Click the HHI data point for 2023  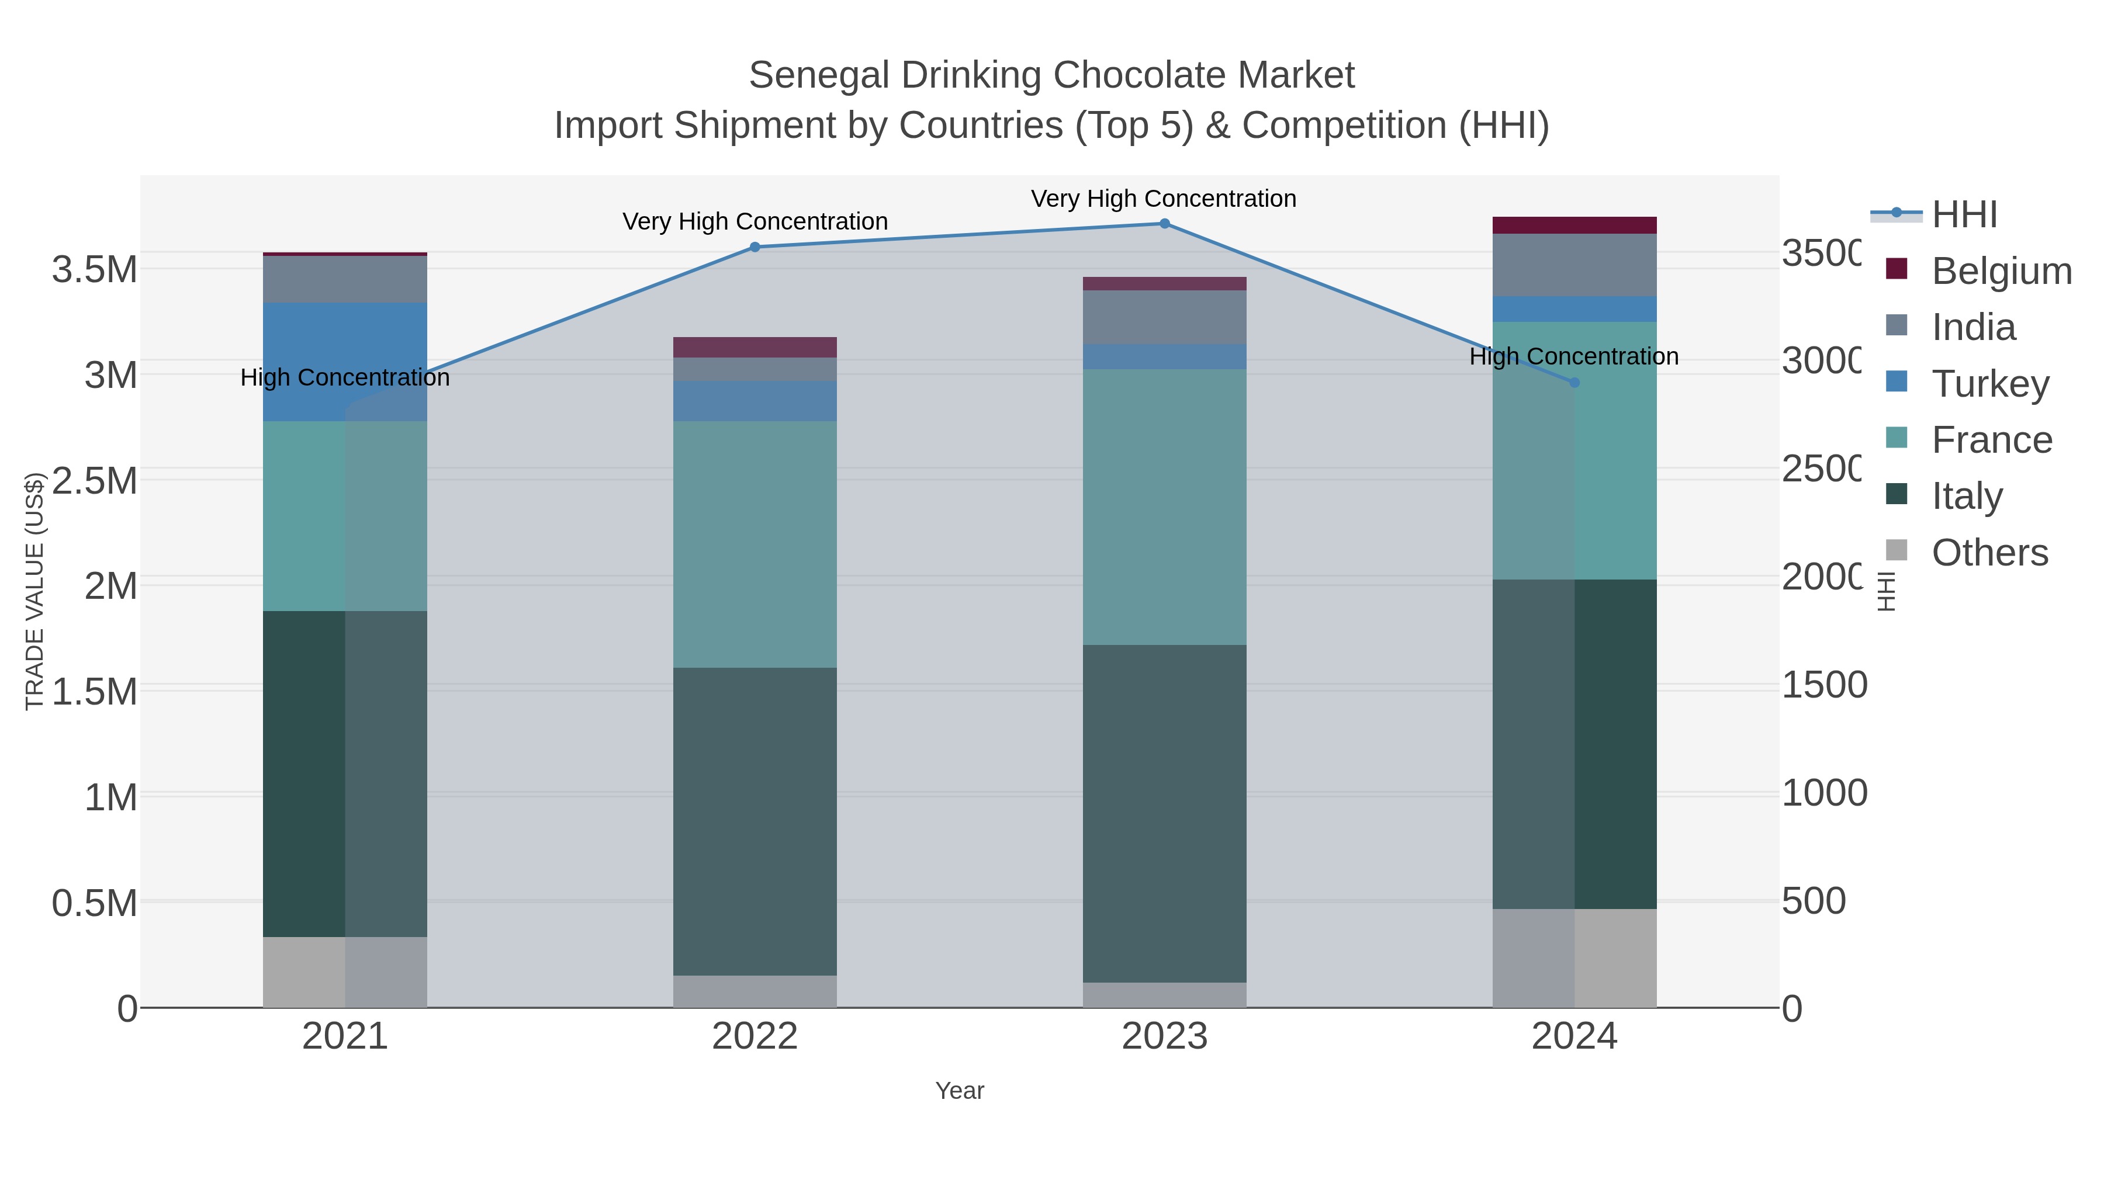pyautogui.click(x=1165, y=224)
